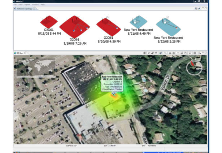This screenshot has width=222, height=153.
Task: Open the Window menu
Action: pos(35,5)
